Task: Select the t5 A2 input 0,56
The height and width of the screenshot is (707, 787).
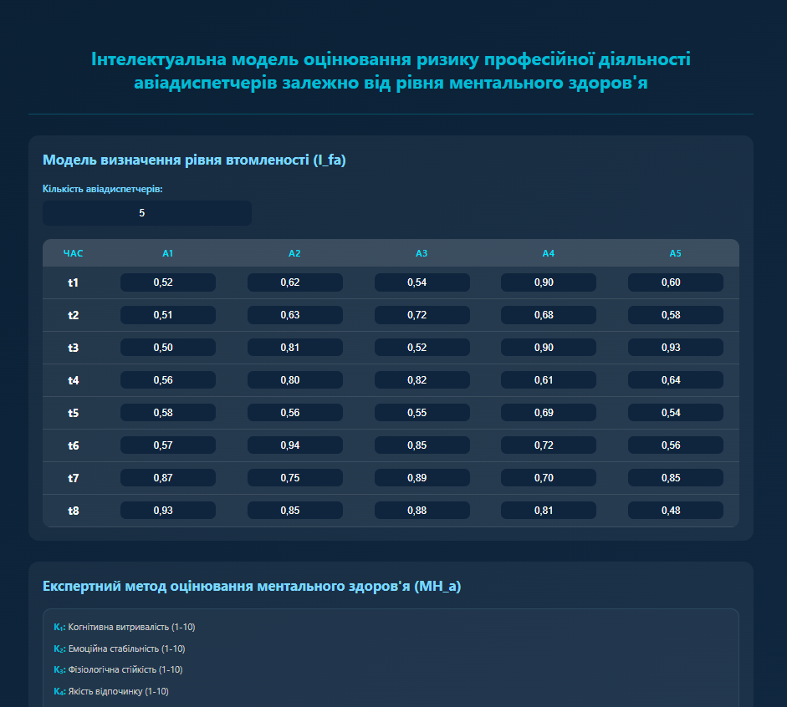Action: click(x=295, y=413)
